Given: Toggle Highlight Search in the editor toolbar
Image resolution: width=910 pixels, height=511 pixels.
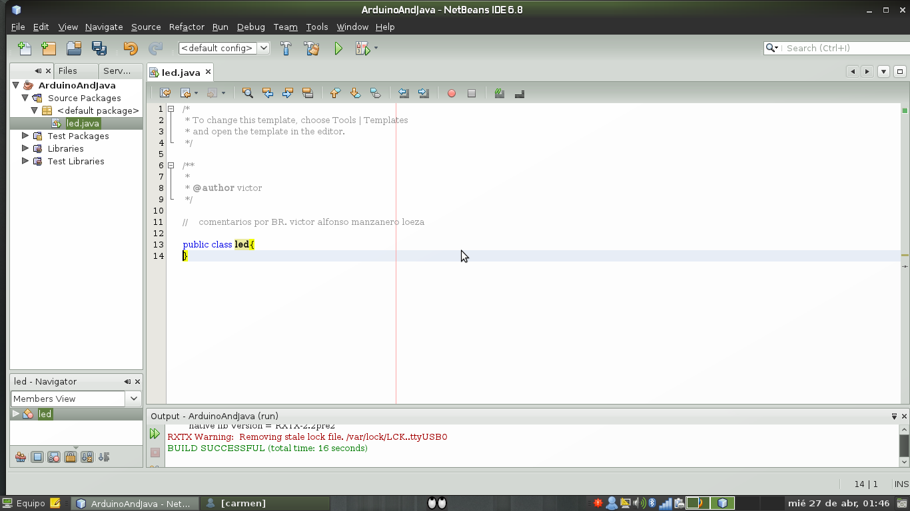Looking at the screenshot, I should coord(308,93).
